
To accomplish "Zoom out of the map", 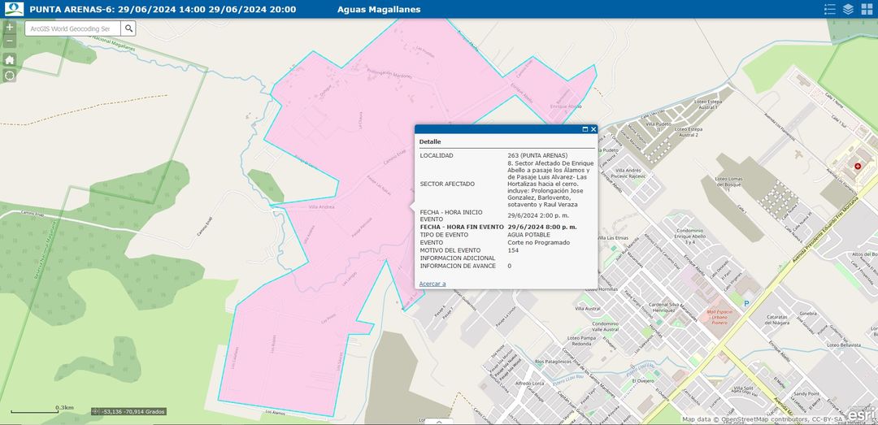I will tap(9, 41).
